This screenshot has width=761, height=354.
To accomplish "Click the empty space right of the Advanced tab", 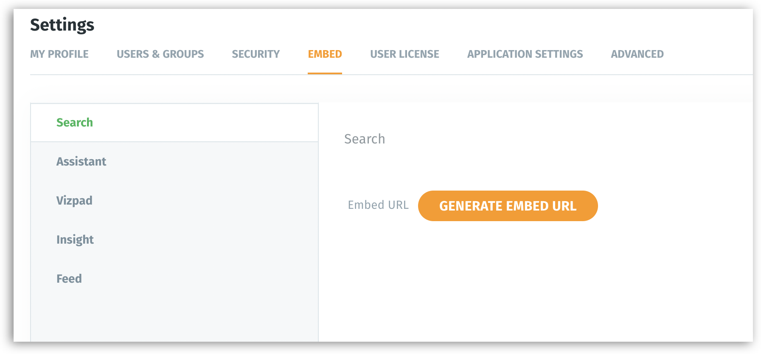I will click(x=709, y=54).
